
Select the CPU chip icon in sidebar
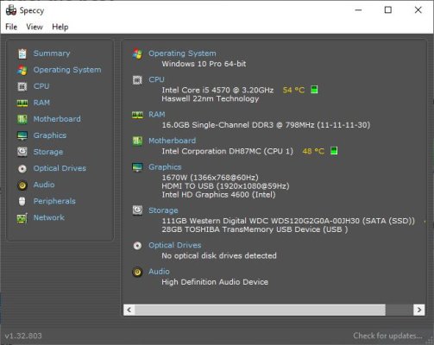point(22,86)
